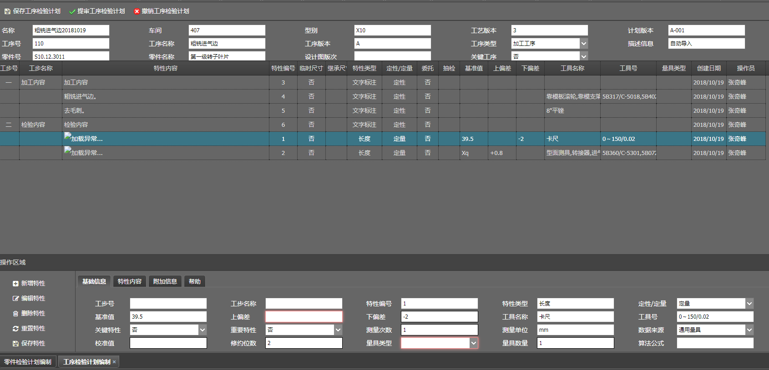Switch to the 特性内容 tab

tap(130, 281)
